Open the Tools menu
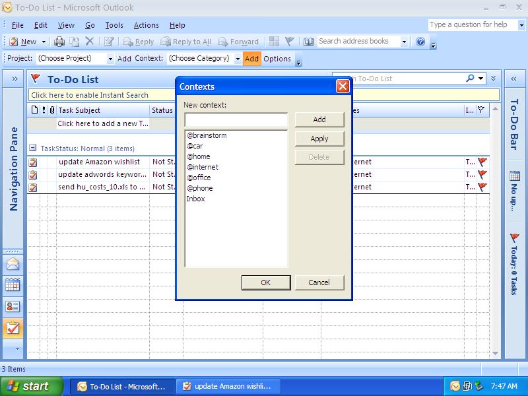This screenshot has height=396, width=528. pyautogui.click(x=114, y=25)
